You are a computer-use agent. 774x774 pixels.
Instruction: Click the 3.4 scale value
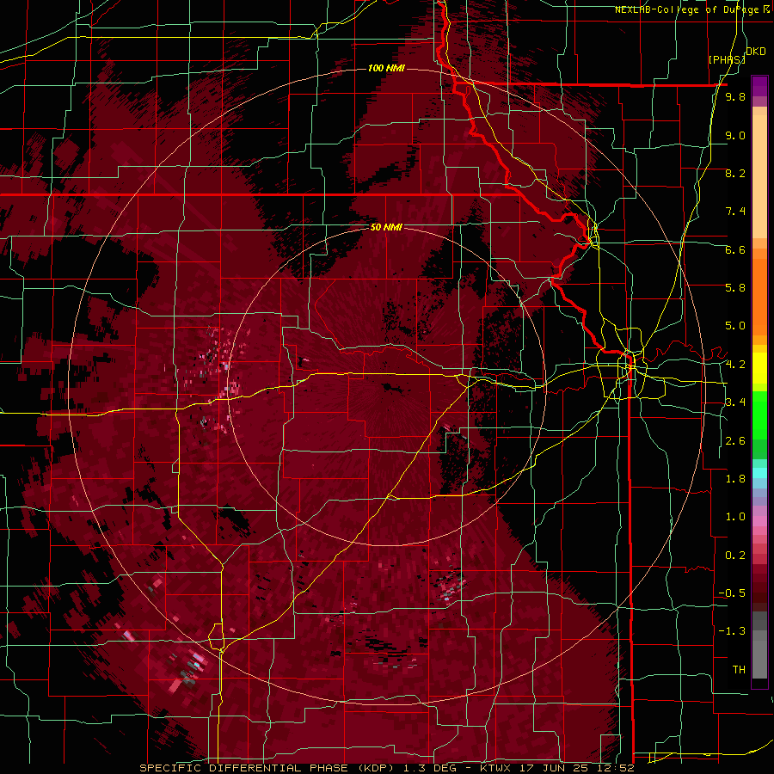(x=735, y=402)
